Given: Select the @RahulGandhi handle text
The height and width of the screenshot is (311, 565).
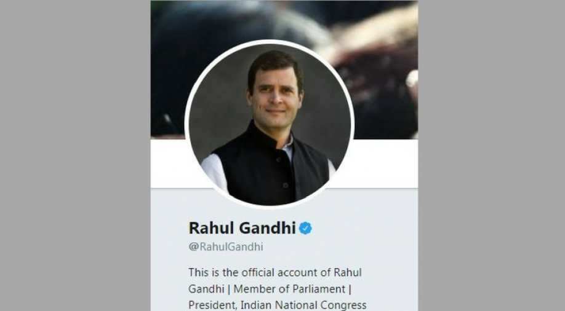Looking at the screenshot, I should tap(226, 247).
